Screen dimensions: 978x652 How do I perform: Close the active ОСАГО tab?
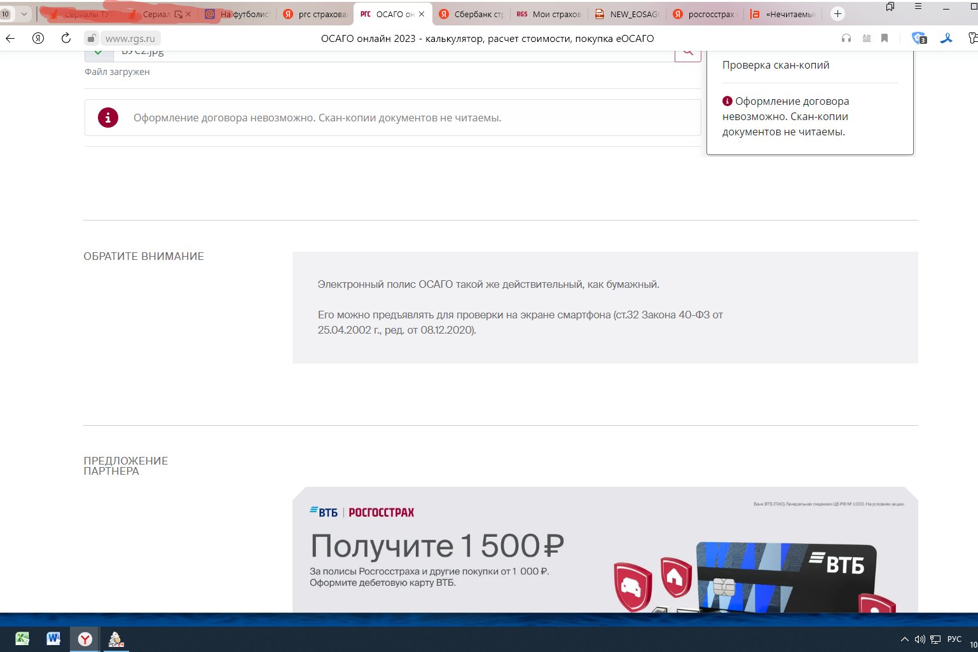click(422, 13)
